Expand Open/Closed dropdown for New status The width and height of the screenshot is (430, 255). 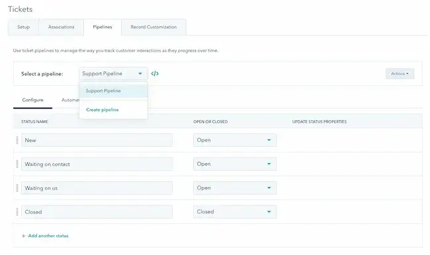click(x=235, y=140)
